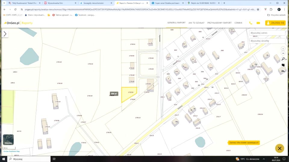Open the JAK TO DZIAŁA? menu item
This screenshot has width=289, height=162.
(197, 23)
